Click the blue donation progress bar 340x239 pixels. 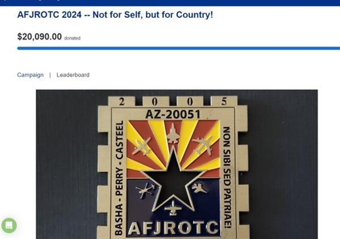pyautogui.click(x=178, y=48)
